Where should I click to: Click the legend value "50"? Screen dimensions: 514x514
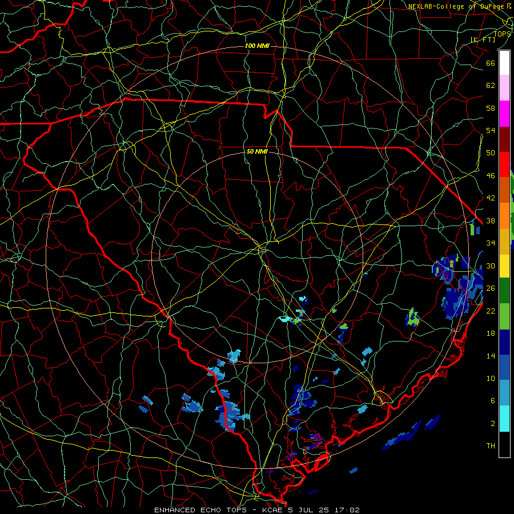tap(491, 153)
